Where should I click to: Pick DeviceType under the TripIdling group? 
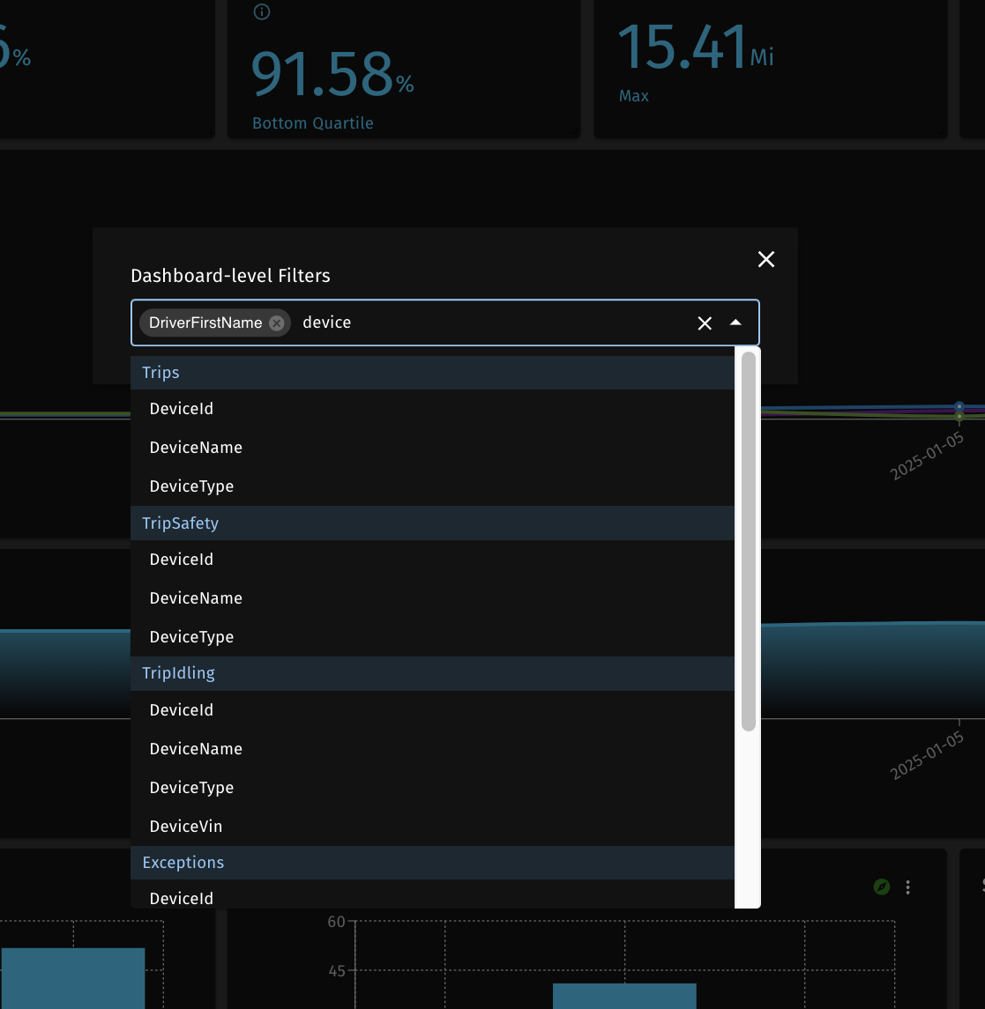[x=191, y=788]
